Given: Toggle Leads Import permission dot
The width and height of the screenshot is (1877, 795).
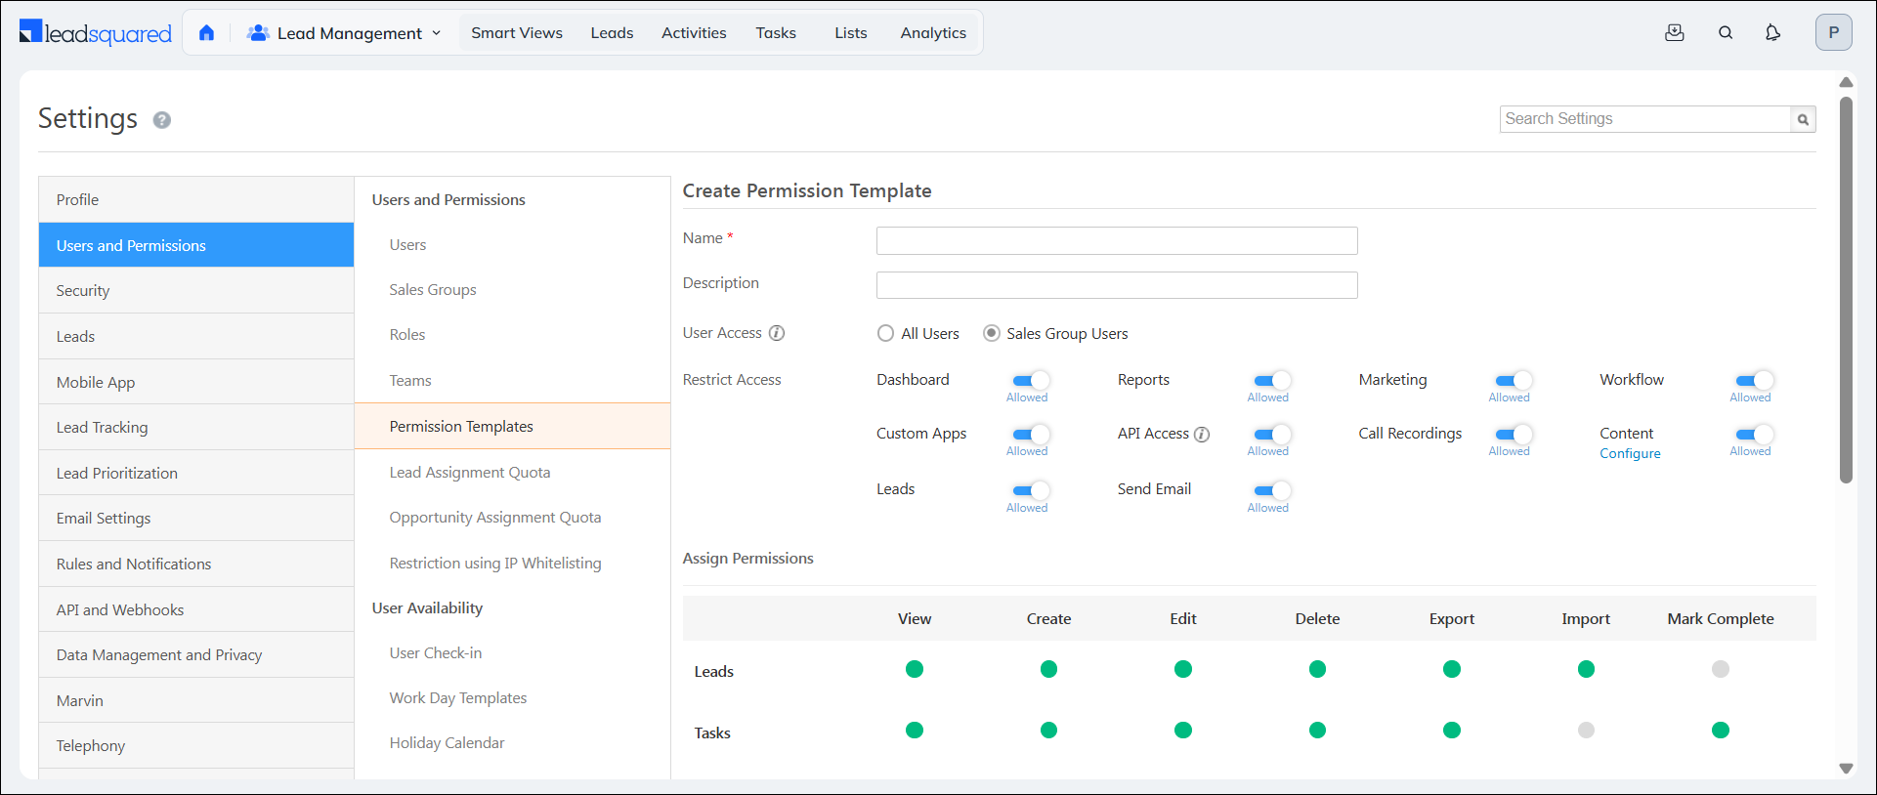Looking at the screenshot, I should tap(1586, 669).
